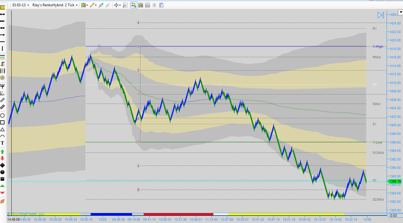The image size is (403, 223).
Task: Click the RMid pivot label
Action: 376,57
